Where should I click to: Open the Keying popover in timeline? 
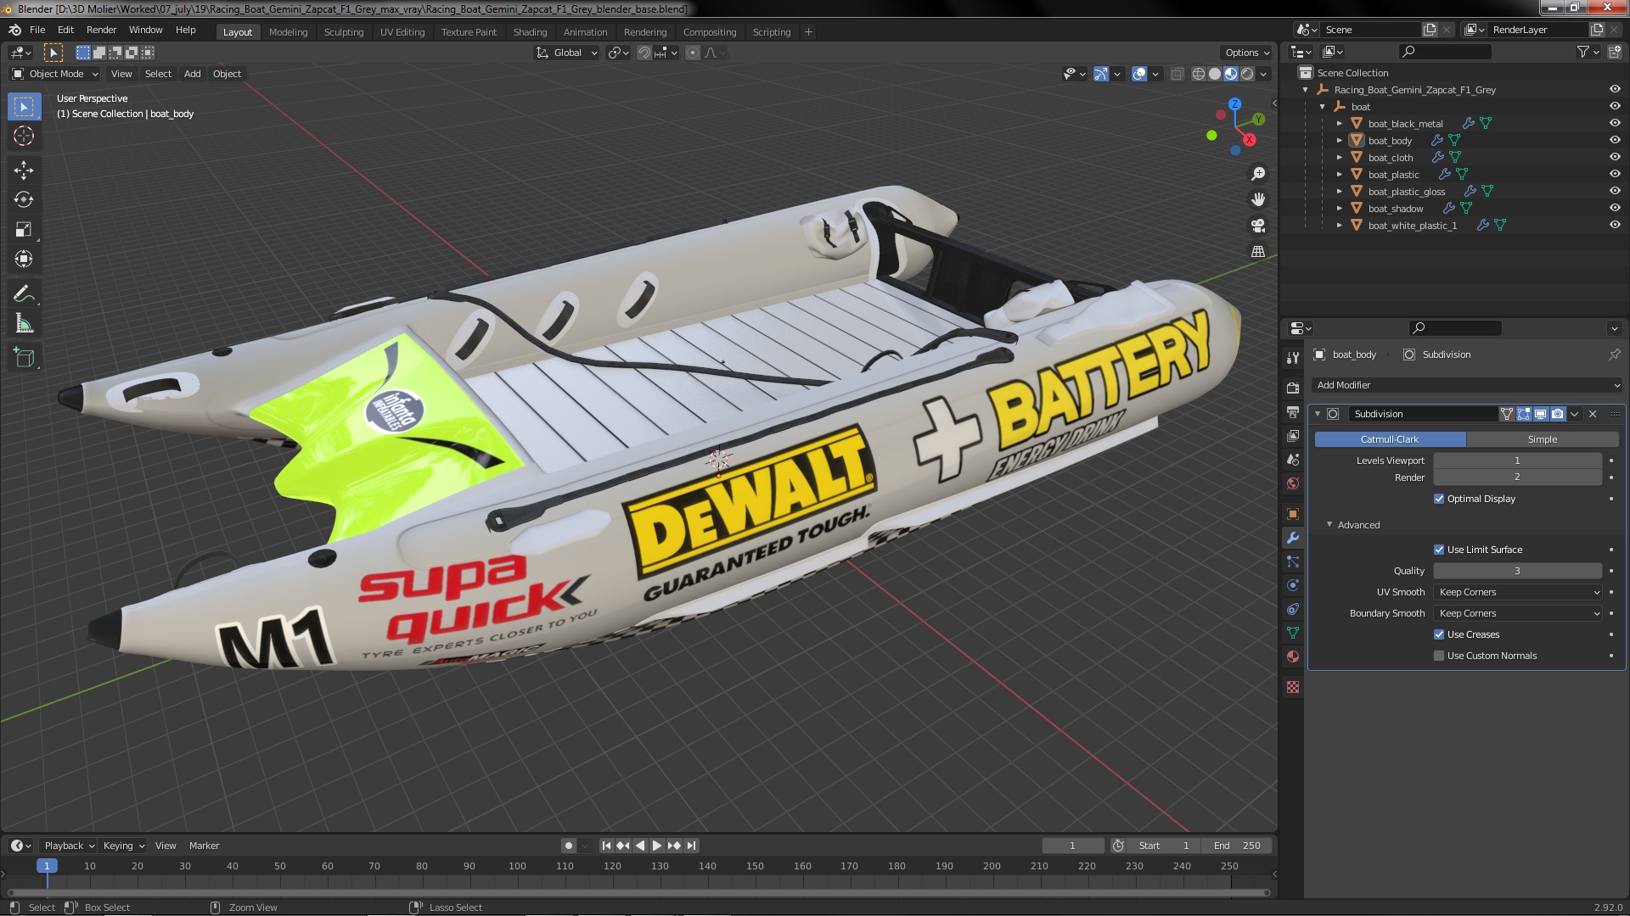123,846
